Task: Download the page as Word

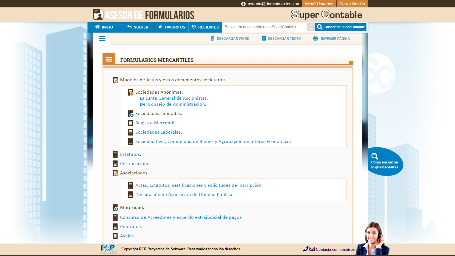Action: click(x=230, y=39)
